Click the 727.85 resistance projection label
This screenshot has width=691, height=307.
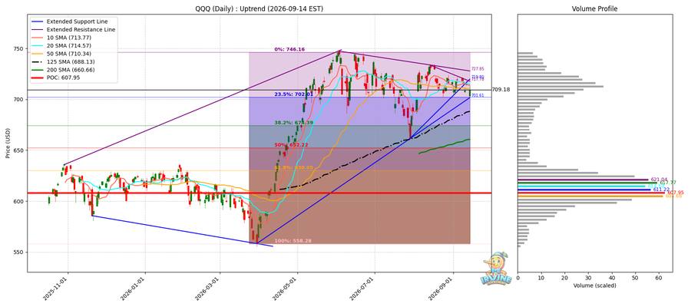[x=478, y=69]
